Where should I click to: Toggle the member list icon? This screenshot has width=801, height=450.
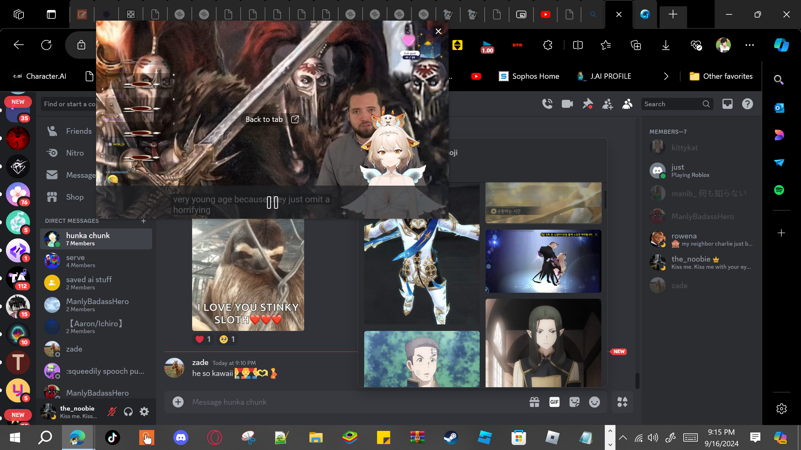coord(627,104)
